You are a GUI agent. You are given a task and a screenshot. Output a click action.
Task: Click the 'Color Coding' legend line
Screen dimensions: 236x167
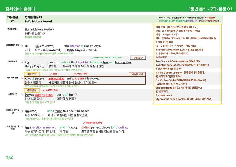click(x=189, y=19)
